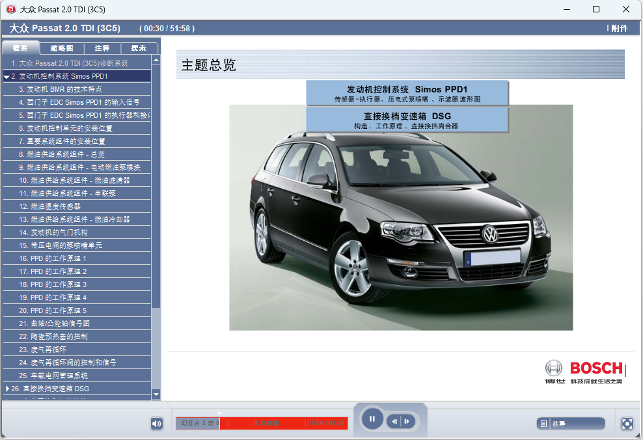Screen dimensions: 643x440
Task: Switch to the 缩略图 thumbnails tab
Action: (x=62, y=48)
